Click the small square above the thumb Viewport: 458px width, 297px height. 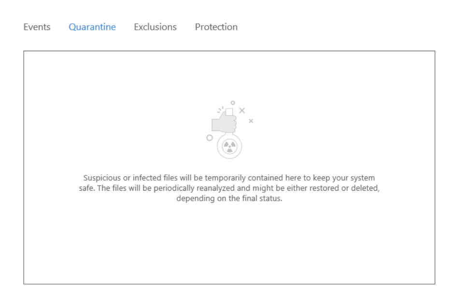tap(229, 112)
